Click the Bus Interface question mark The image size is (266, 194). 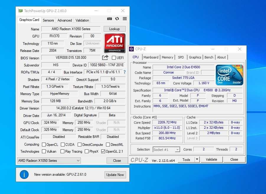(x=125, y=72)
